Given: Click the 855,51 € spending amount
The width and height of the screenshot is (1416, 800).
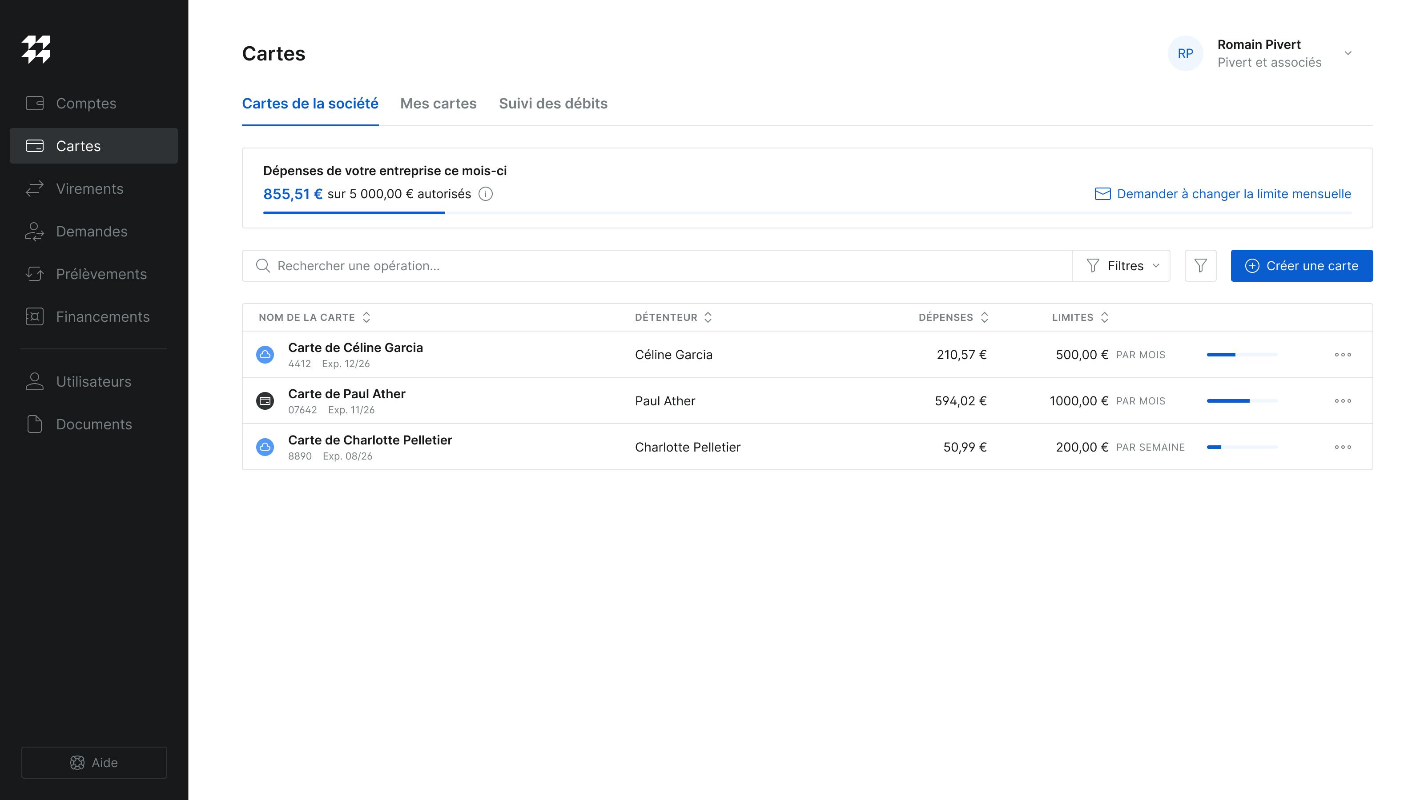Looking at the screenshot, I should point(293,194).
